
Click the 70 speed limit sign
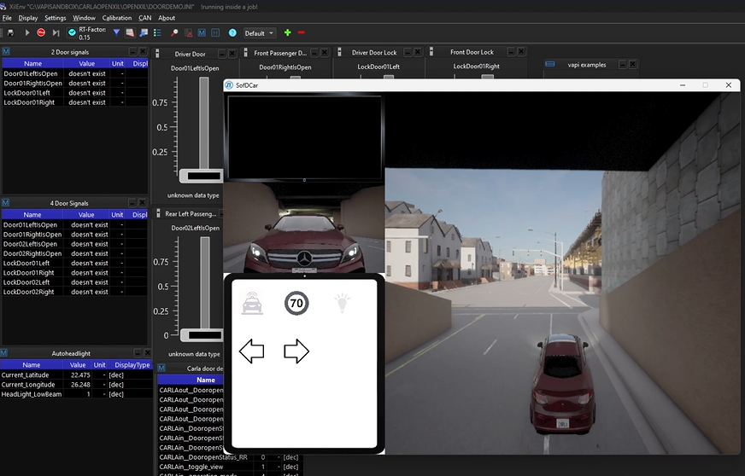coord(296,303)
